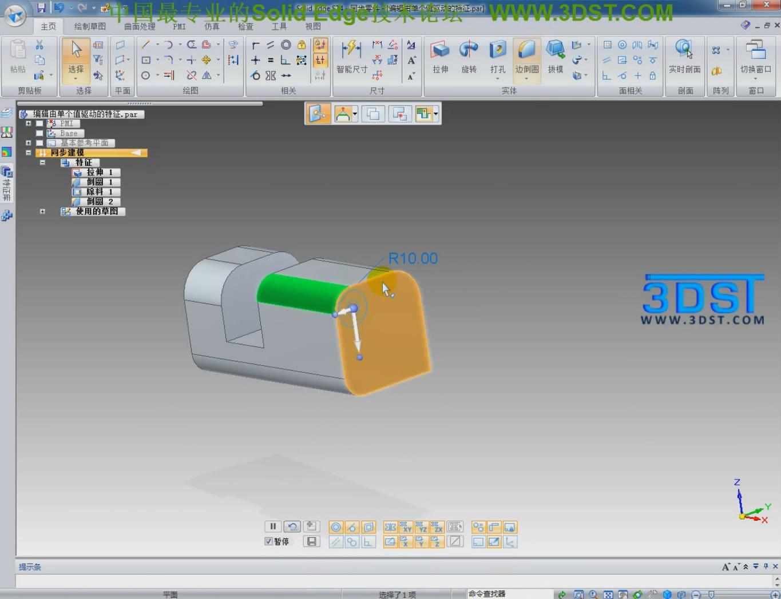This screenshot has height=599, width=781.
Task: Click the restore icon in Live Rules panel
Action: 292,526
